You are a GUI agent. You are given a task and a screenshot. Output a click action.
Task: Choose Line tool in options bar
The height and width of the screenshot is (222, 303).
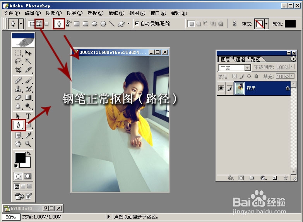coord(112,24)
